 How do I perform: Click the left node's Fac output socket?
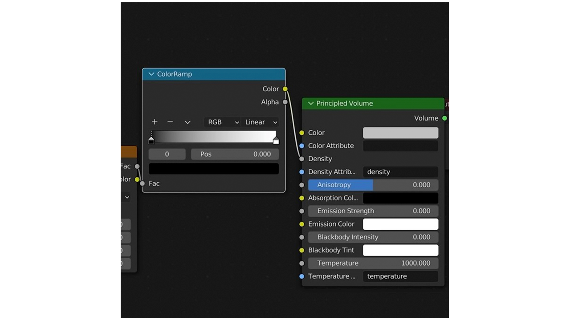[x=137, y=166]
